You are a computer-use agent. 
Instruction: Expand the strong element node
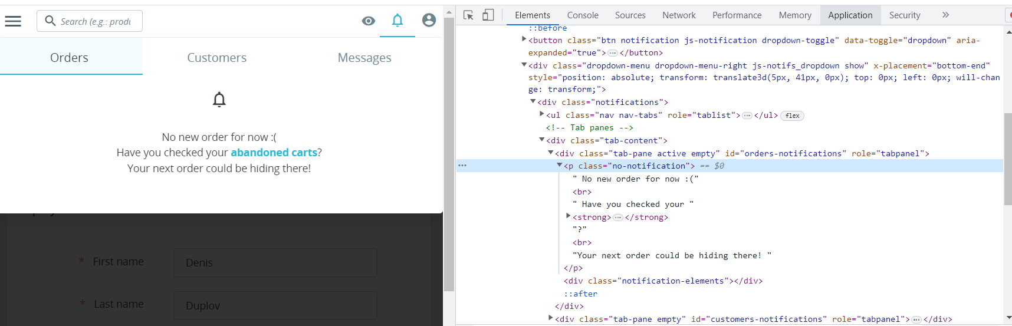point(568,216)
